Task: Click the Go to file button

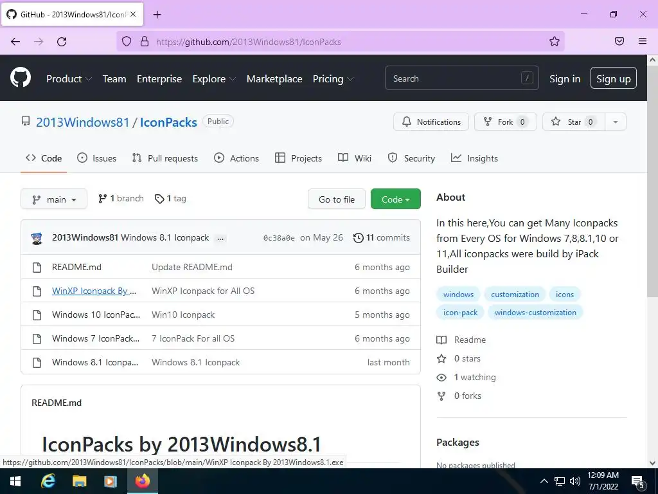Action: point(337,199)
